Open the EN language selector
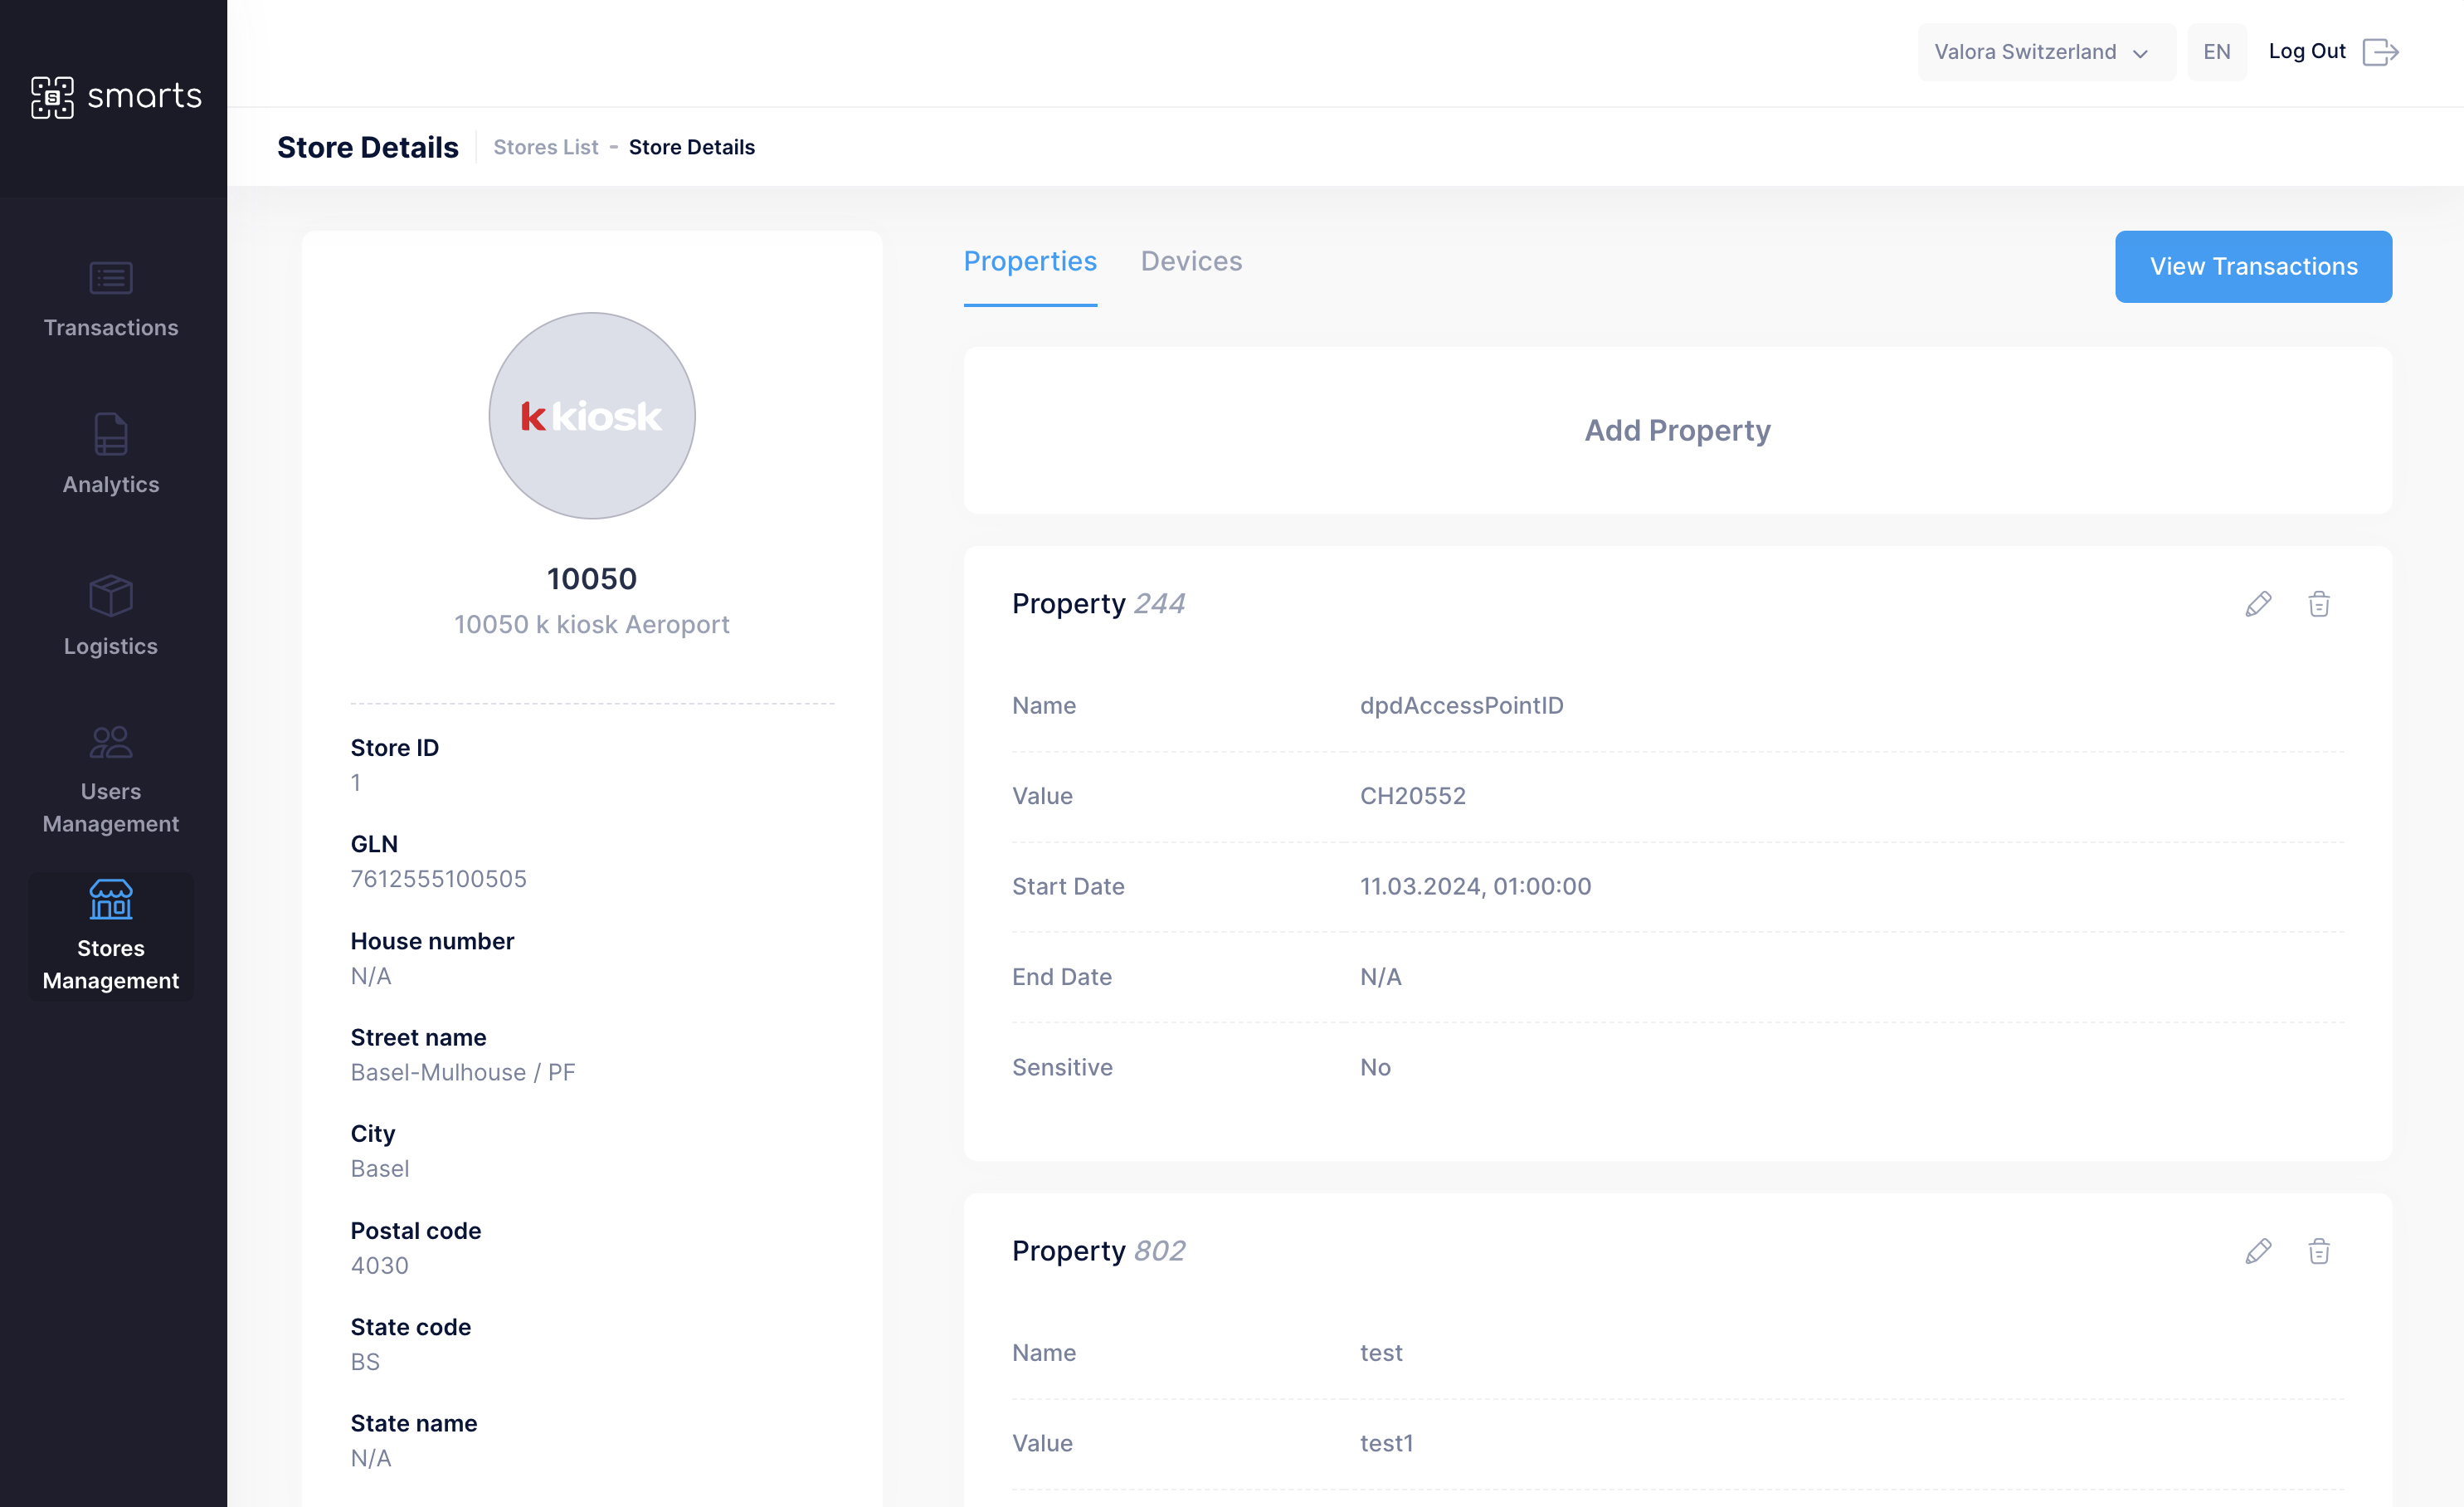2464x1507 pixels. tap(2217, 52)
